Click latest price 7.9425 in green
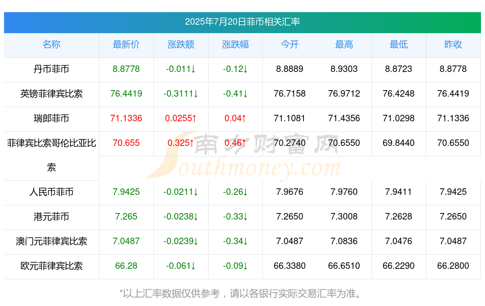This screenshot has height=306, width=485. (x=126, y=192)
